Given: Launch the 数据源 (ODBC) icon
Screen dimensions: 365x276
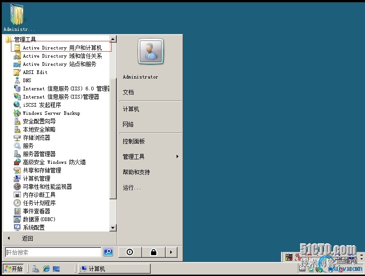Looking at the screenshot, I should 17,219.
